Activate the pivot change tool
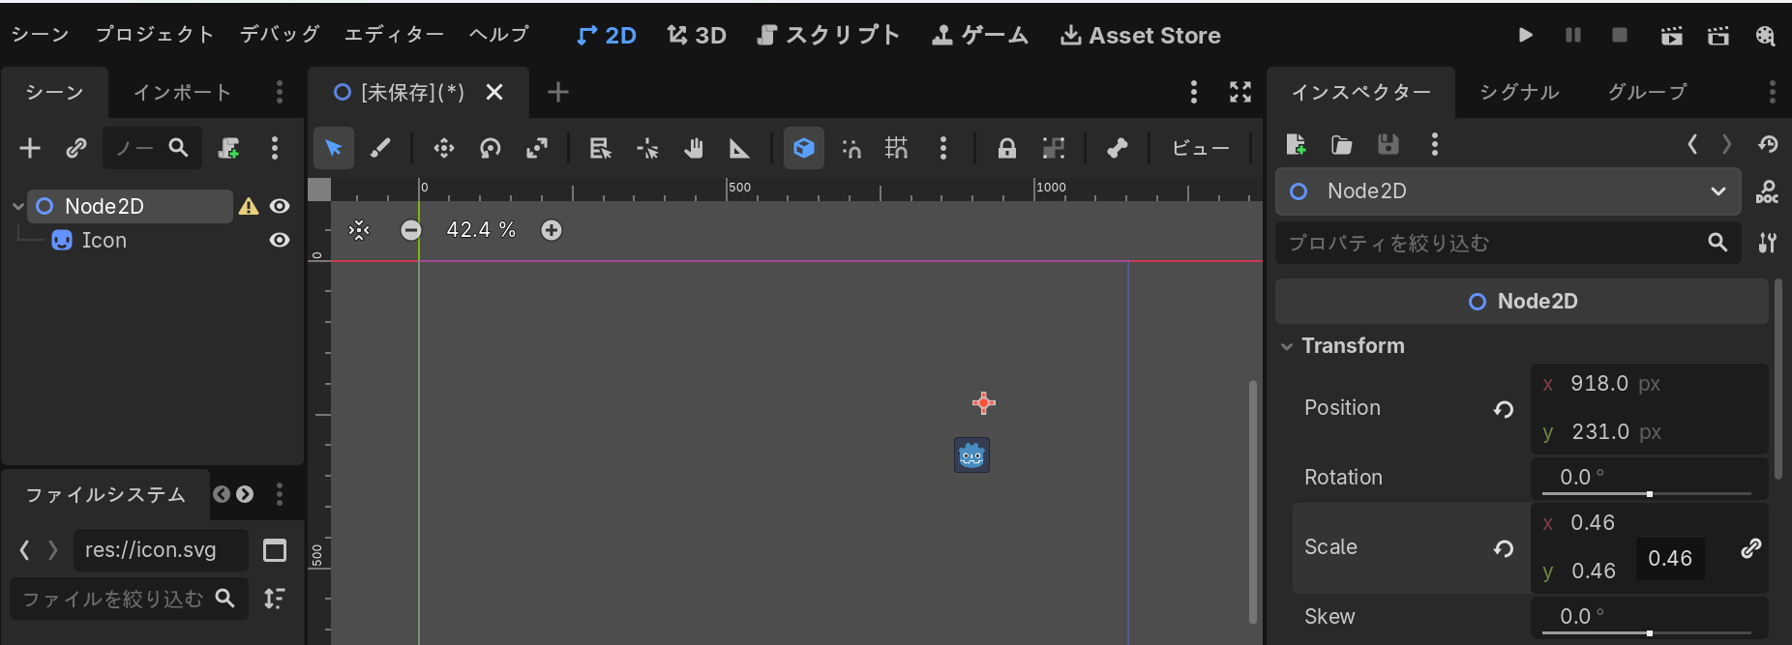This screenshot has height=645, width=1792. coord(647,148)
